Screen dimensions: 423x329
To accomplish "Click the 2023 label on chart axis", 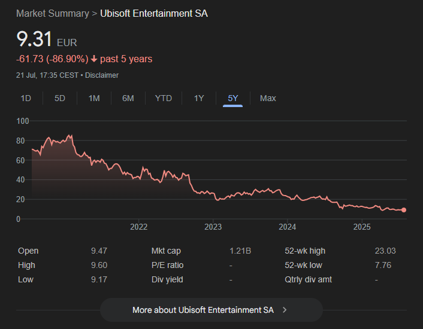I will pyautogui.click(x=213, y=227).
